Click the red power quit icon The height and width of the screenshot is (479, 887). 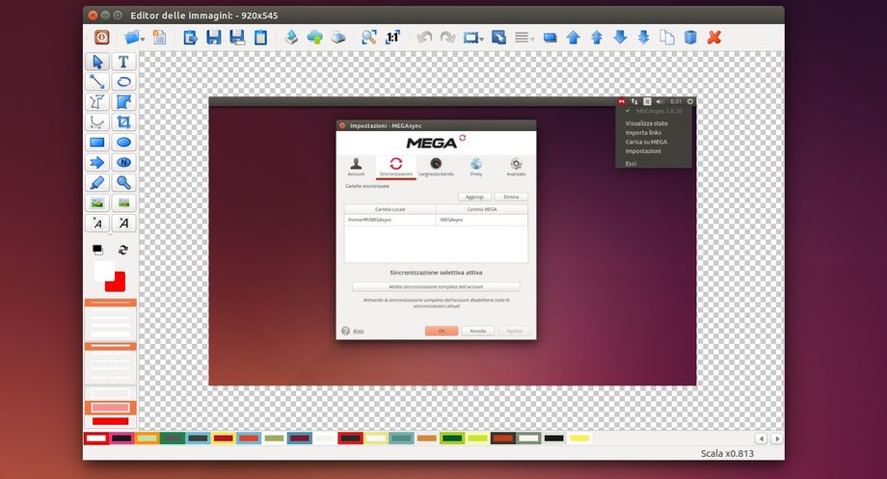[x=101, y=38]
